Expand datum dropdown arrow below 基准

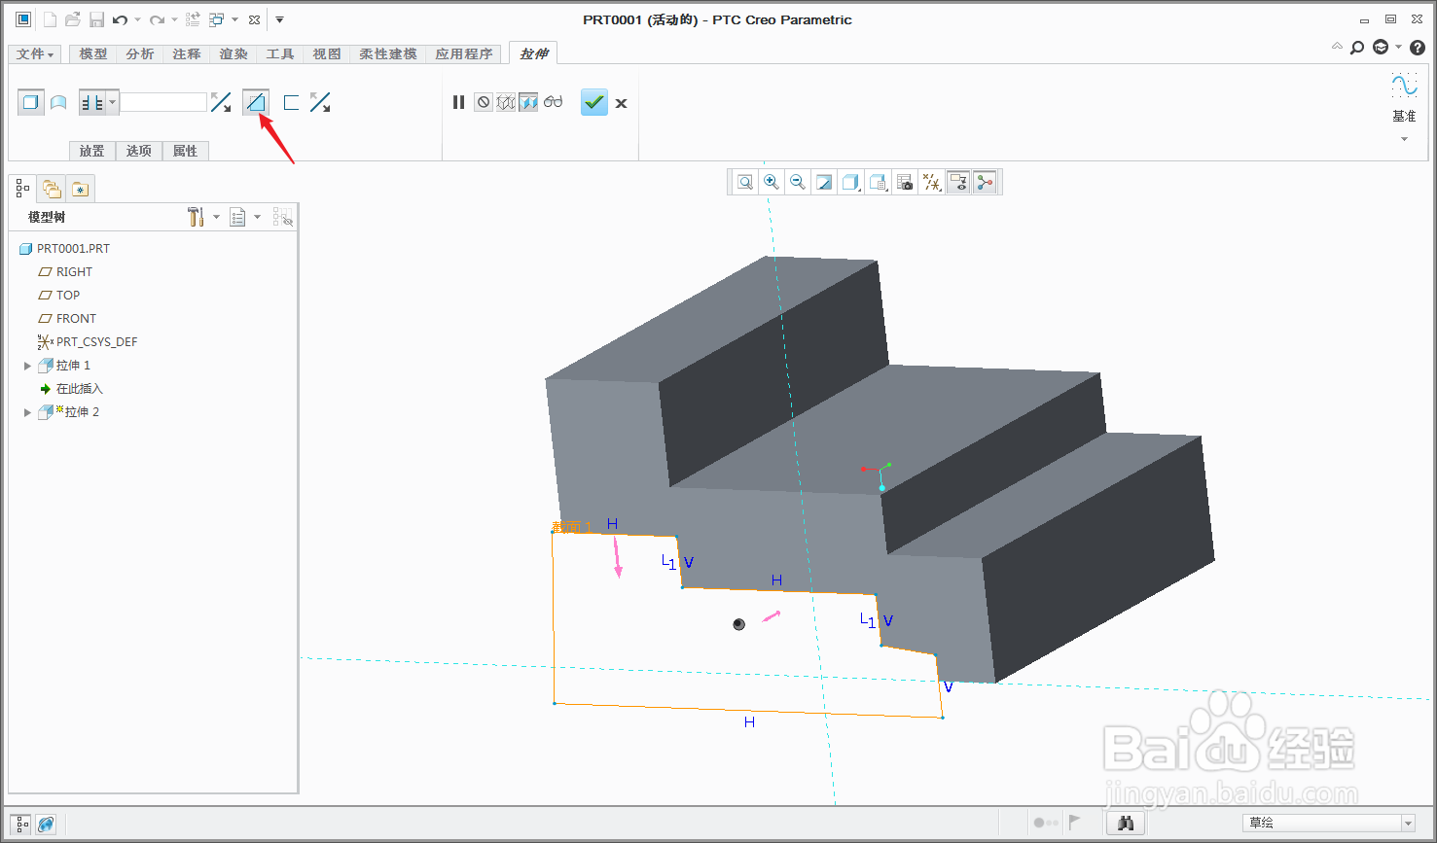[x=1404, y=139]
